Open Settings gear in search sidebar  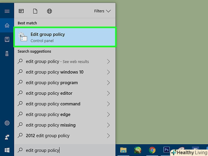7,123
